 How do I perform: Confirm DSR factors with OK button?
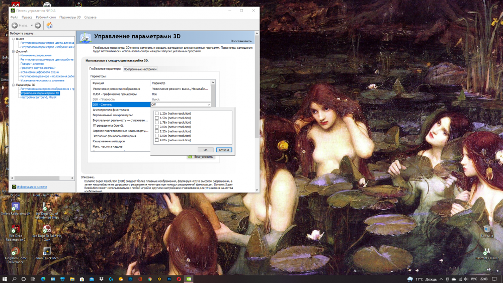point(205,150)
